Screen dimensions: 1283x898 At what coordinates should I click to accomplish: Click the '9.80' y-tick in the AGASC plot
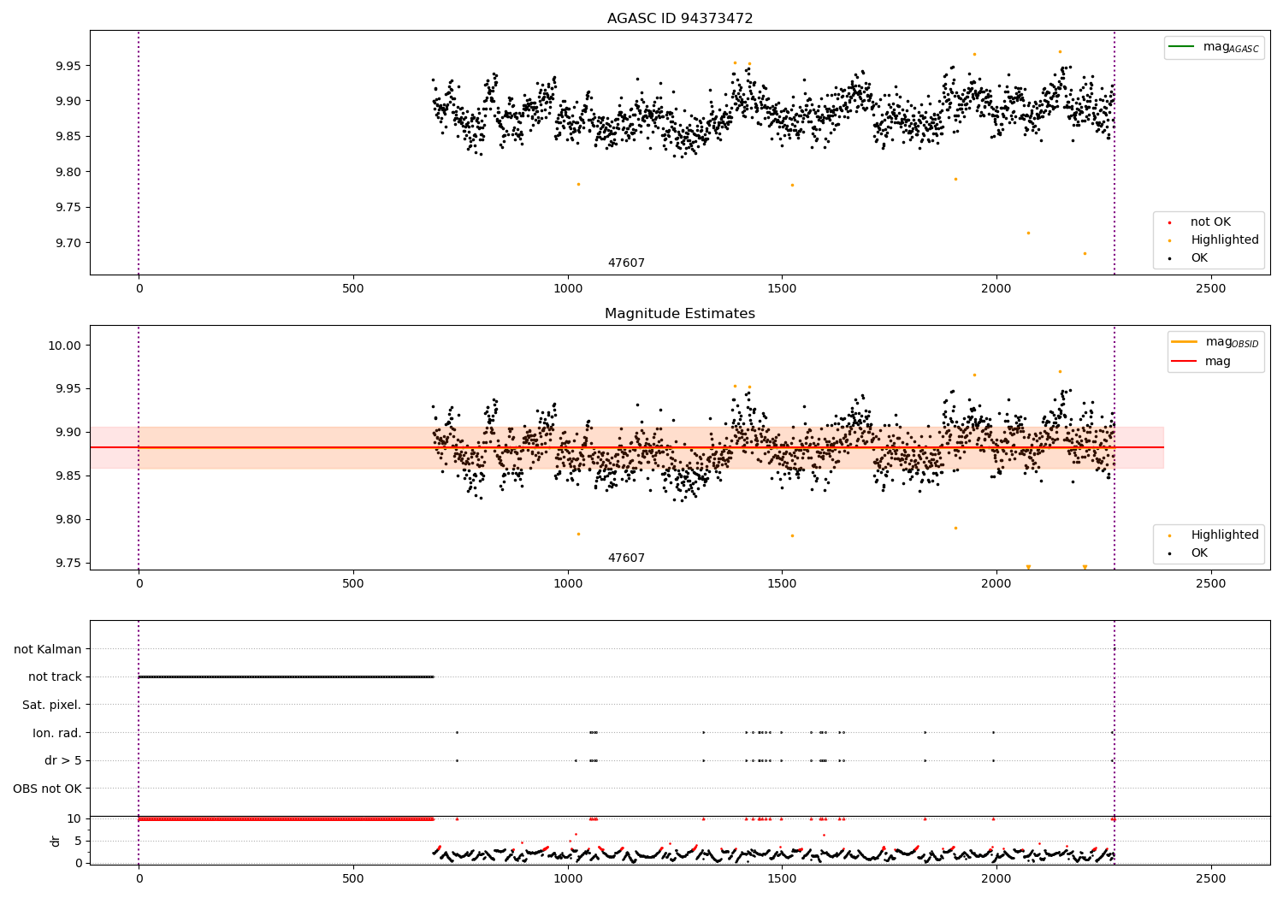(x=68, y=172)
